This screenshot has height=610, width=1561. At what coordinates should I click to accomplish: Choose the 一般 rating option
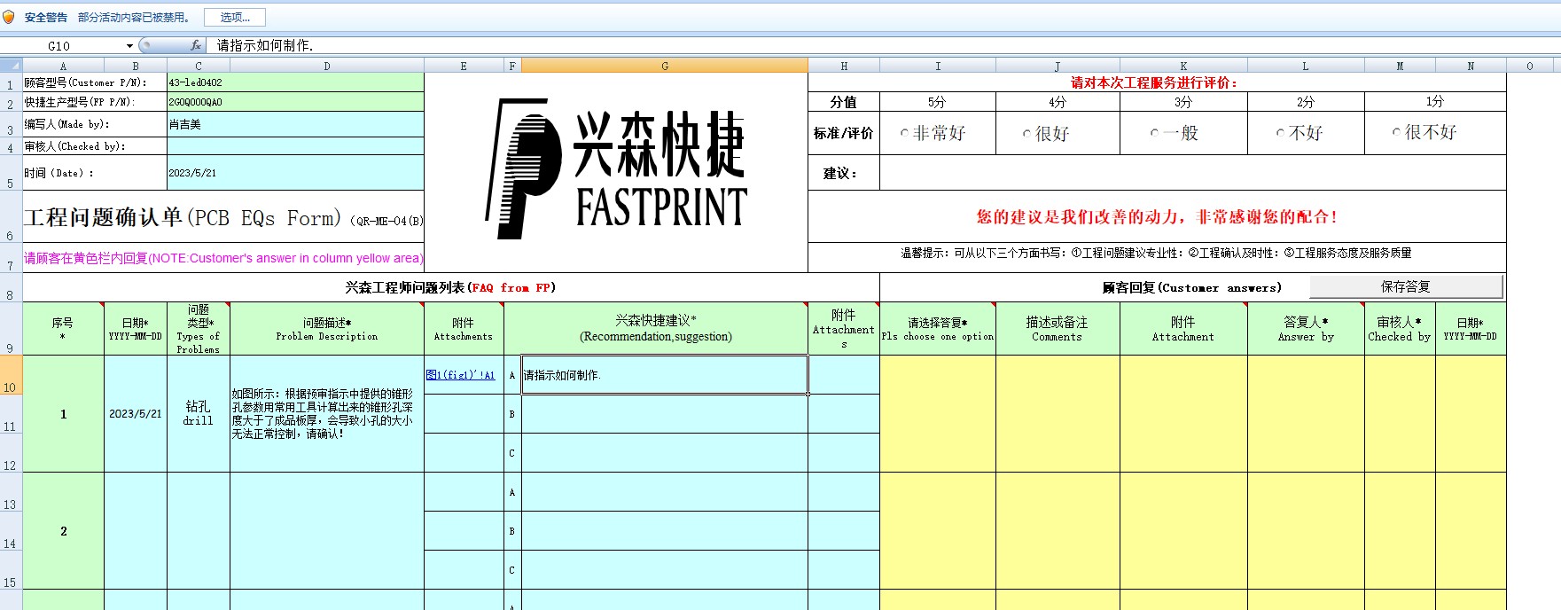point(1154,133)
